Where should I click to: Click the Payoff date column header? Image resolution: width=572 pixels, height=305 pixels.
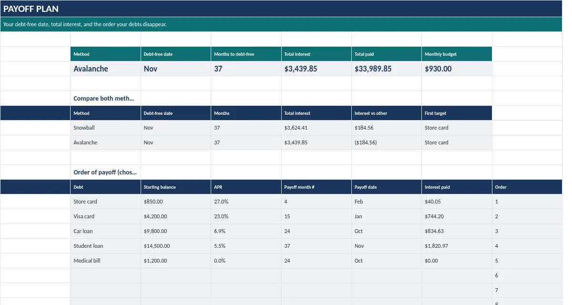(387, 187)
